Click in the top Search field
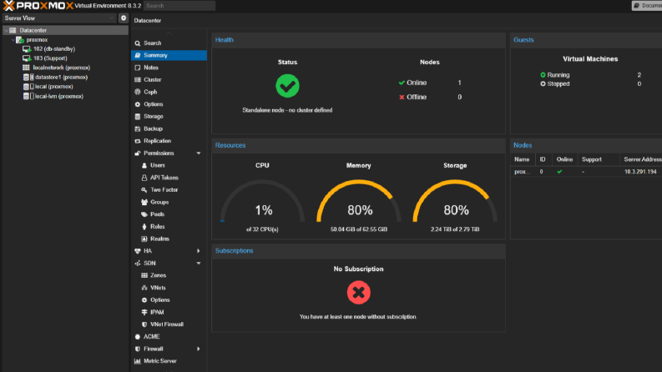This screenshot has height=372, width=662. click(179, 6)
